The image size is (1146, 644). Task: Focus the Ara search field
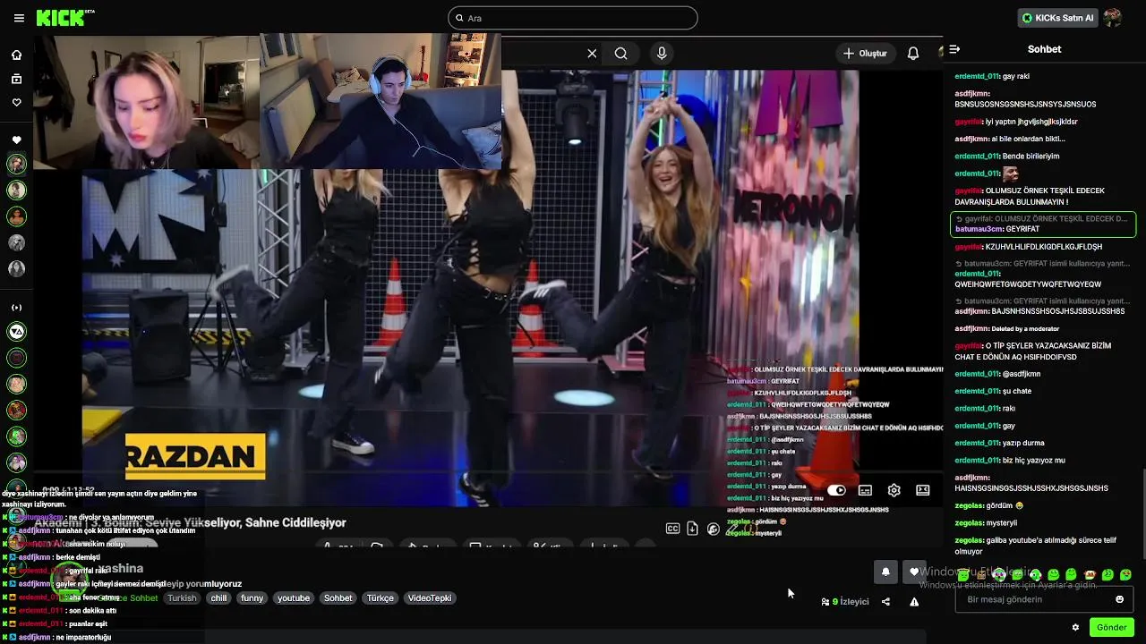click(x=573, y=18)
